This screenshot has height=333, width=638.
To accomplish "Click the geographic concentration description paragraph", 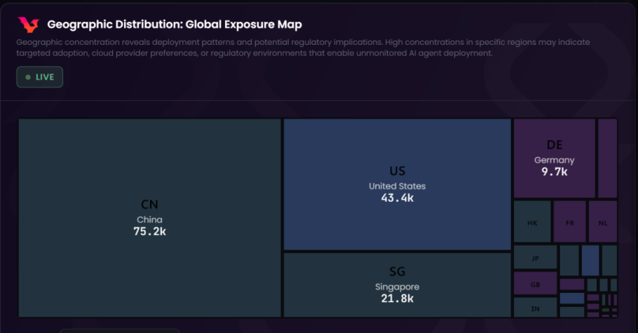I will tap(301, 48).
